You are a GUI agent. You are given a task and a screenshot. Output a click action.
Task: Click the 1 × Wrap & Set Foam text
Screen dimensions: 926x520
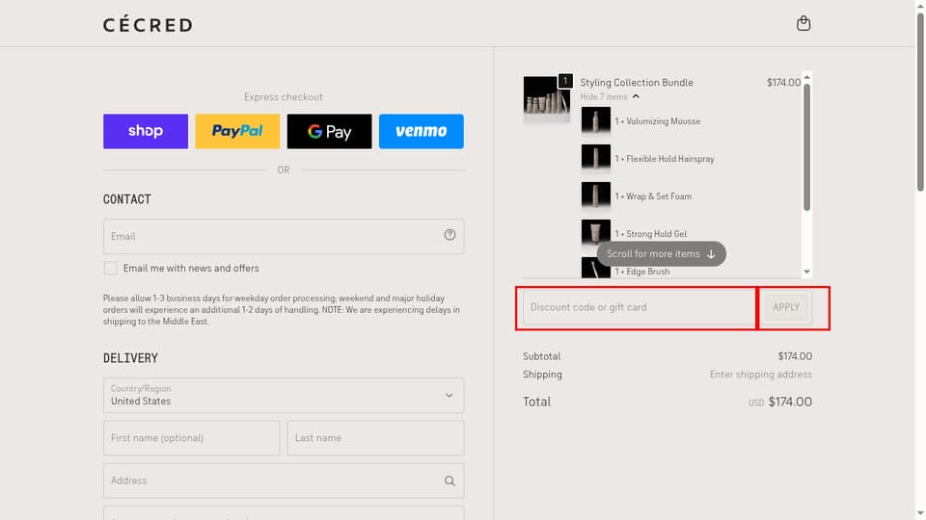(653, 196)
